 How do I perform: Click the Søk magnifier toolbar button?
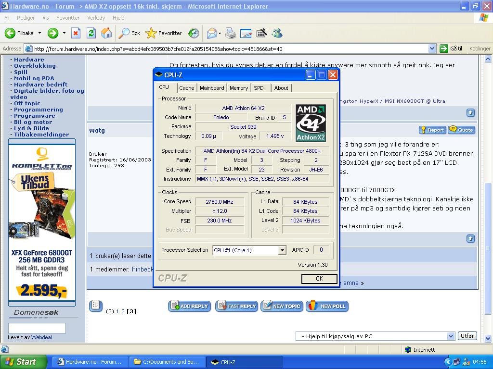point(130,33)
